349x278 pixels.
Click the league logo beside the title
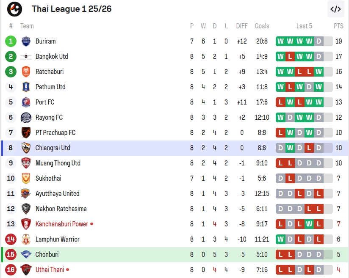15,9
